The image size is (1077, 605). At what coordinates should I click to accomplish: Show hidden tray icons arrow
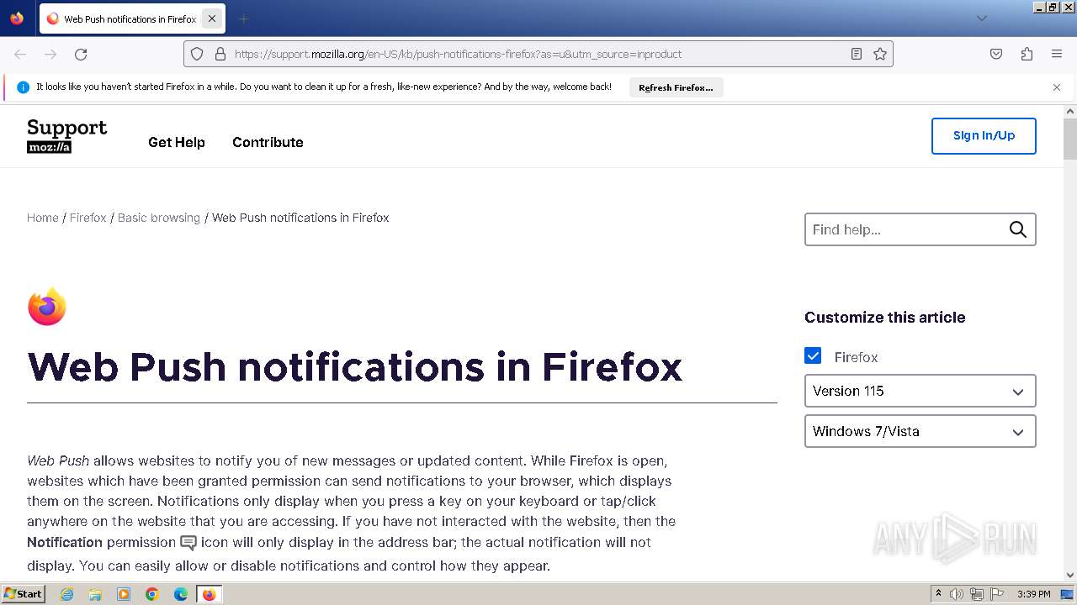pyautogui.click(x=938, y=594)
